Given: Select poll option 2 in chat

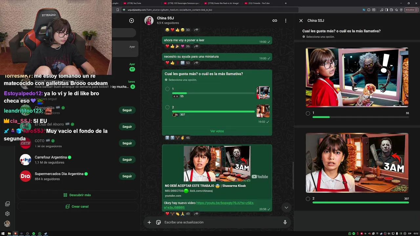Looking at the screenshot, I should point(167,107).
